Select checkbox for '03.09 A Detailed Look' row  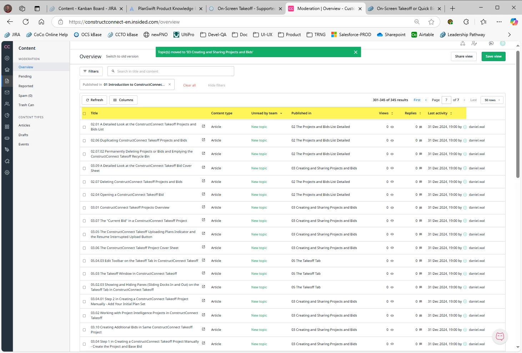click(84, 169)
